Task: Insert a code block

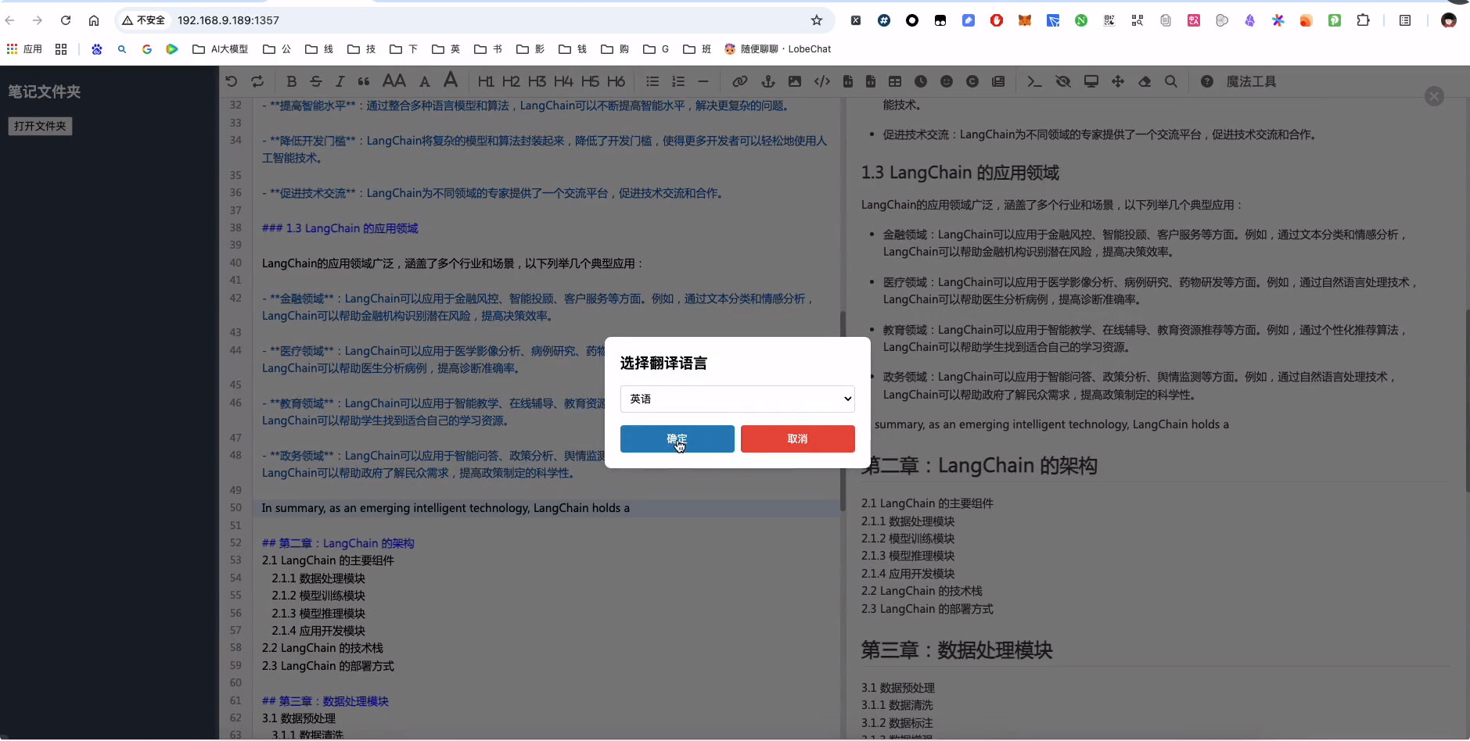Action: tap(821, 81)
